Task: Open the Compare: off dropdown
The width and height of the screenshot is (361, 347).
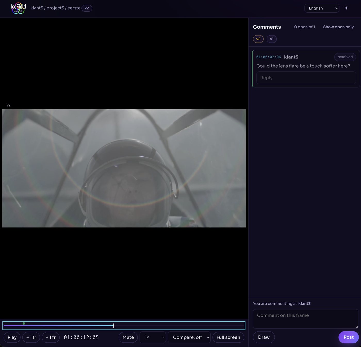Action: point(189,337)
